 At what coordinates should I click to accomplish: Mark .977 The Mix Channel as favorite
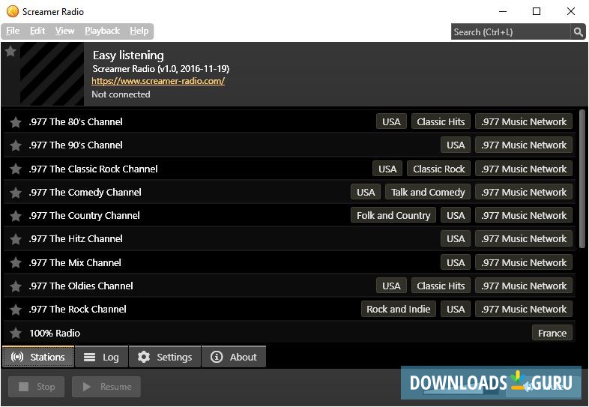pos(16,262)
